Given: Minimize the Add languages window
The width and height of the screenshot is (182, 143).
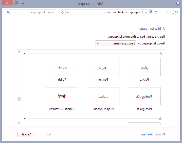Looking at the screenshot, I should [x=23, y=3].
